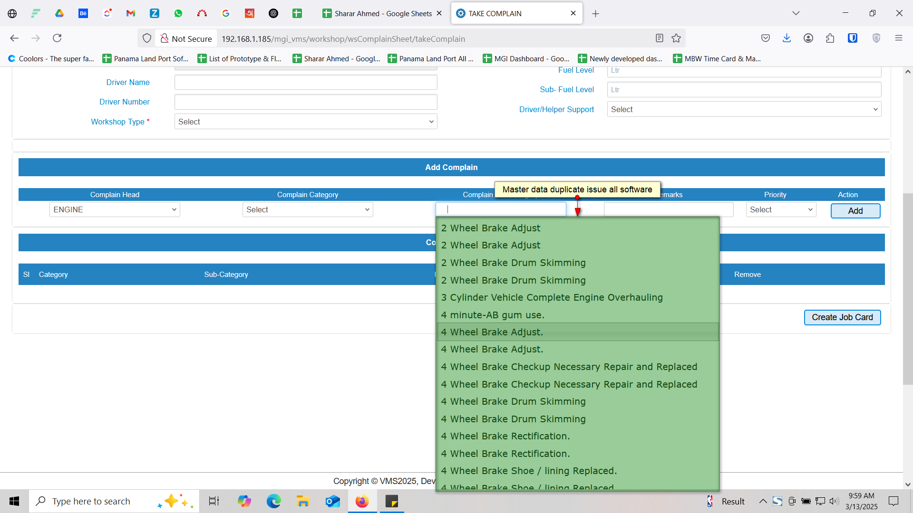This screenshot has width=913, height=513.
Task: Bookmark this page with star icon
Action: (676, 38)
